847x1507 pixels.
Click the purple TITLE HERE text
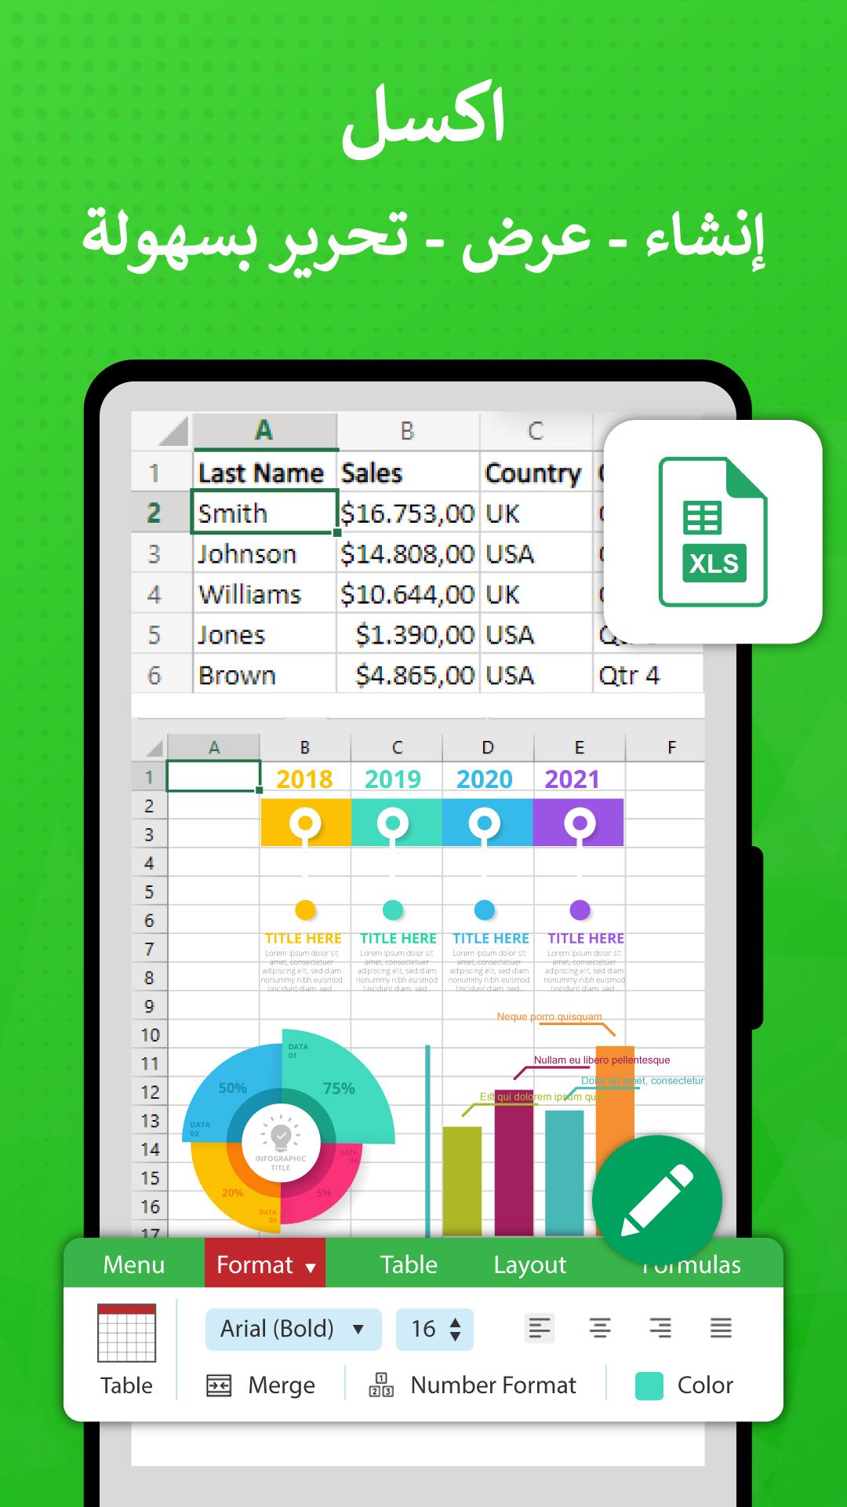[x=586, y=938]
